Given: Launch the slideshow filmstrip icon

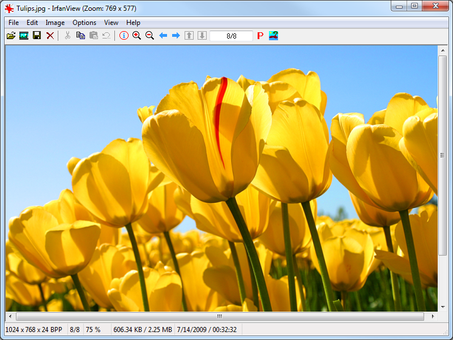Looking at the screenshot, I should click(24, 36).
